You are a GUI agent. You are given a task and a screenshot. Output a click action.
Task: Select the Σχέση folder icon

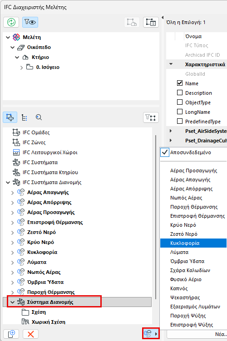pos(25,312)
